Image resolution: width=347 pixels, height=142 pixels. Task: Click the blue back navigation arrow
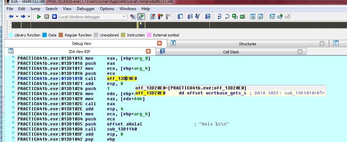(11, 16)
